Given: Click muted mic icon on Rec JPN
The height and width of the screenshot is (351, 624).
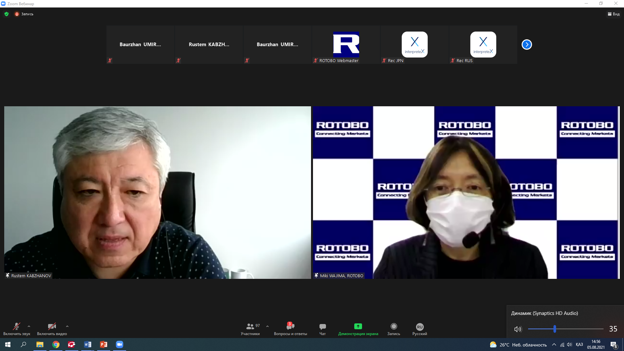Looking at the screenshot, I should point(384,60).
